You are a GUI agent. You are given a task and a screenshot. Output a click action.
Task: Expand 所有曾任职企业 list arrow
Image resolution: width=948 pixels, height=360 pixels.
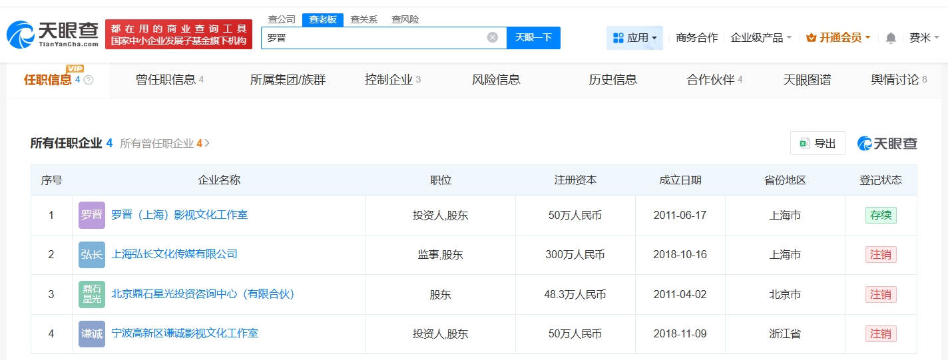pos(207,143)
